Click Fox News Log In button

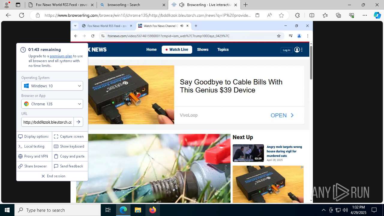pos(286,50)
